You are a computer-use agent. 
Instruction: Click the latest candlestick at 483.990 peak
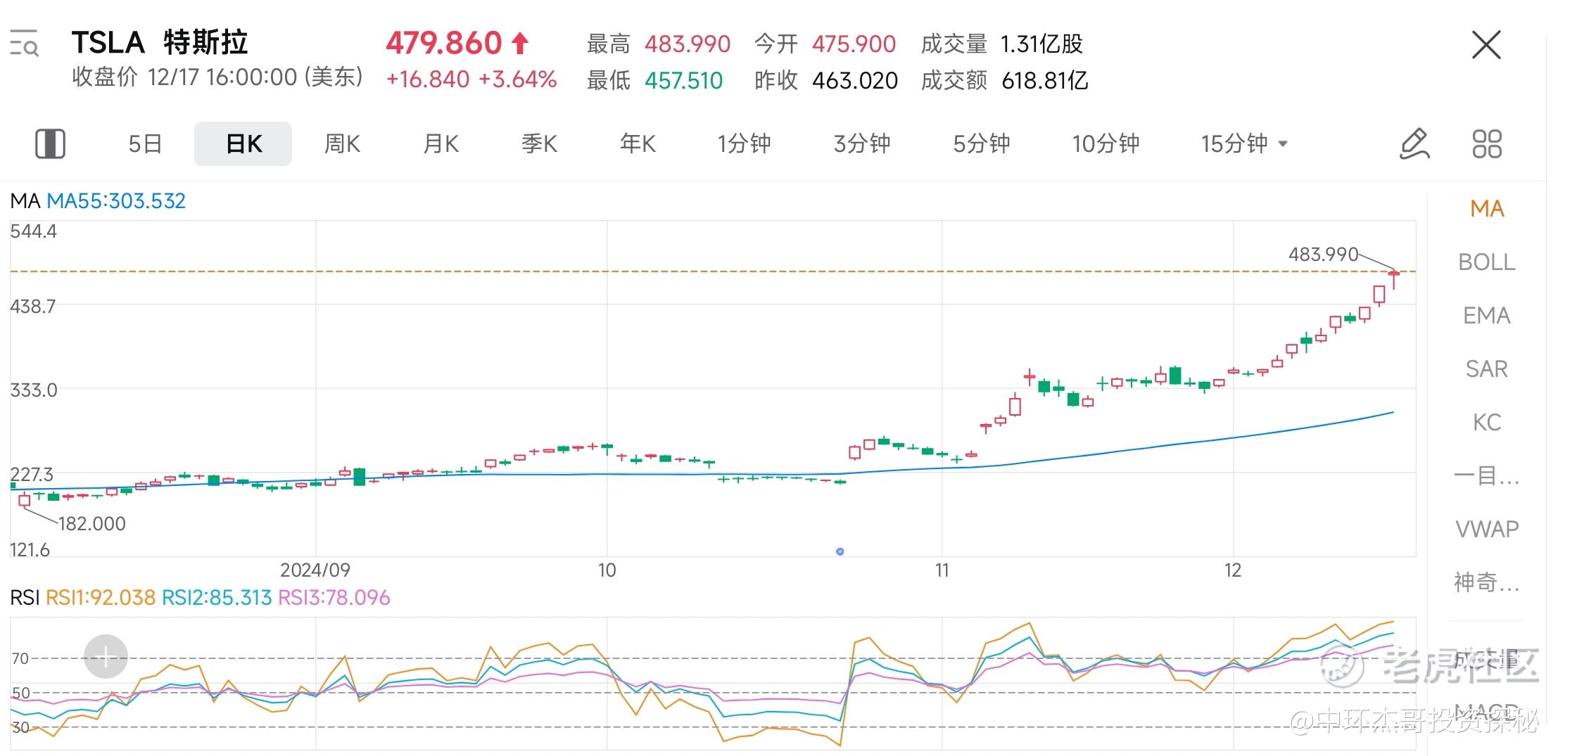pos(1393,279)
